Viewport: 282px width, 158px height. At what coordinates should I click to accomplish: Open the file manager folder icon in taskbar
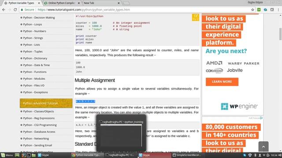(33, 155)
